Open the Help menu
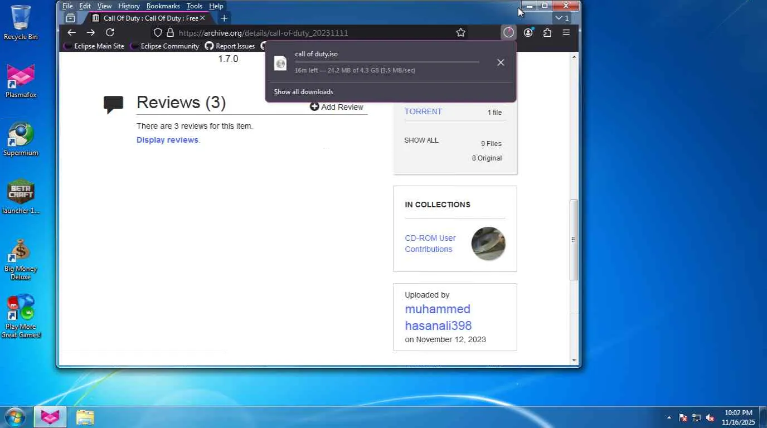 [216, 6]
